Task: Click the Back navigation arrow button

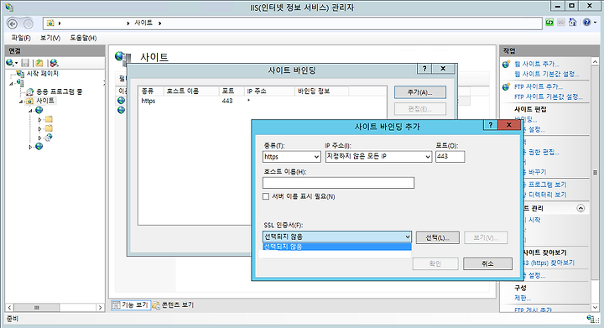Action: [13, 23]
